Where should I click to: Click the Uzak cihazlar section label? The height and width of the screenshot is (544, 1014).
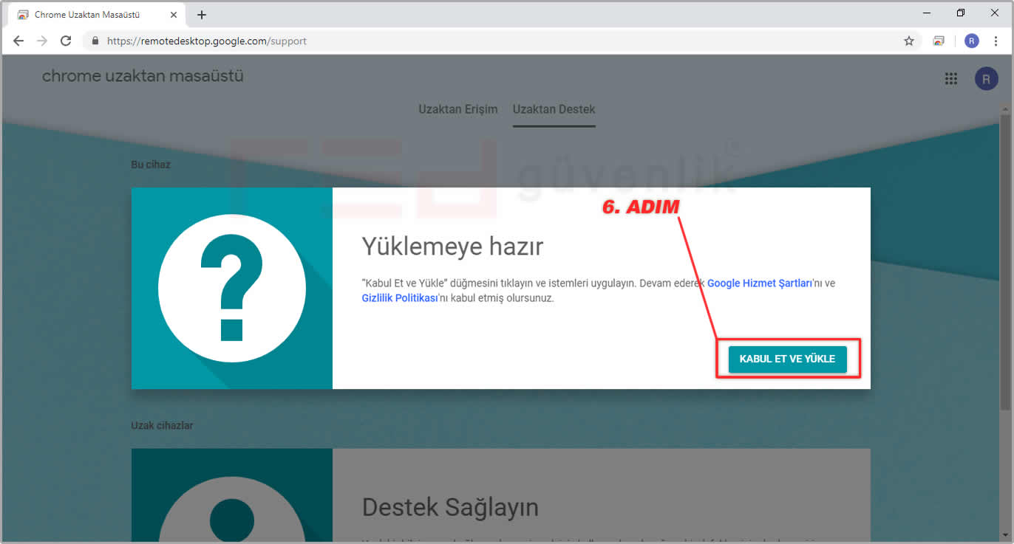point(162,426)
